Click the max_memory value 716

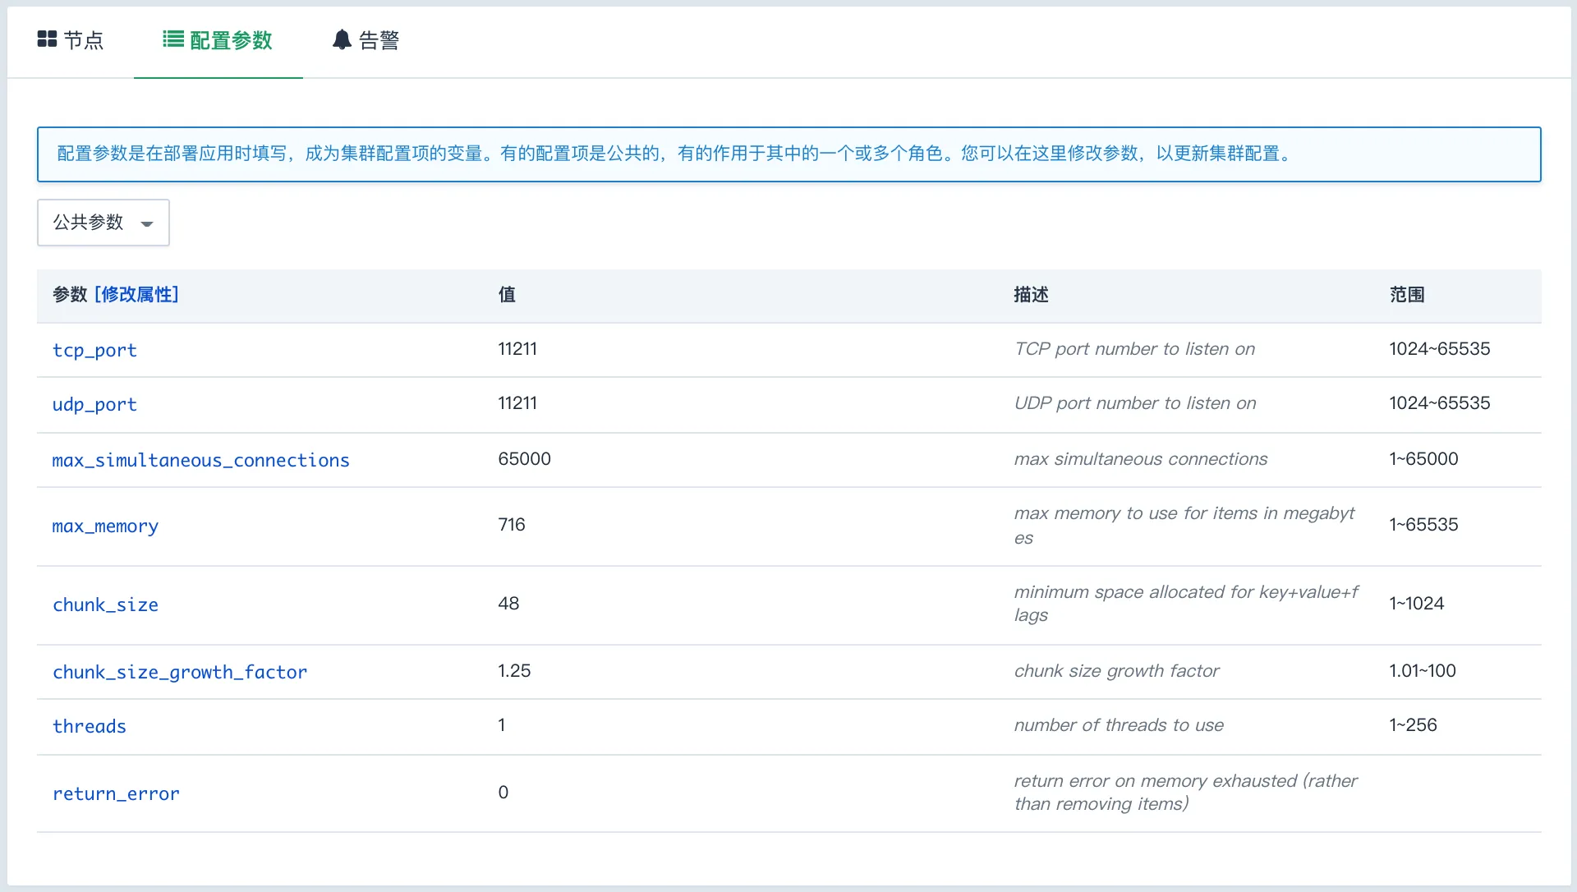pyautogui.click(x=512, y=524)
